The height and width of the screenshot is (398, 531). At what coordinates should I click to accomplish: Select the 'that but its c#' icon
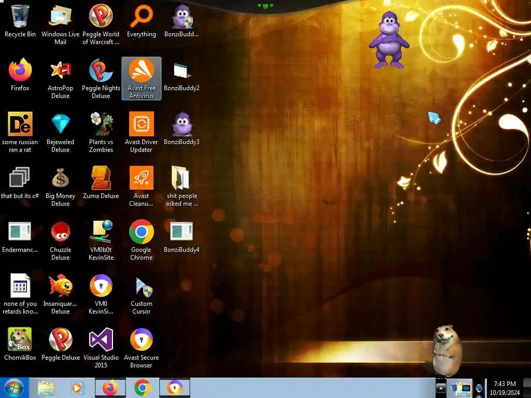[x=20, y=183]
